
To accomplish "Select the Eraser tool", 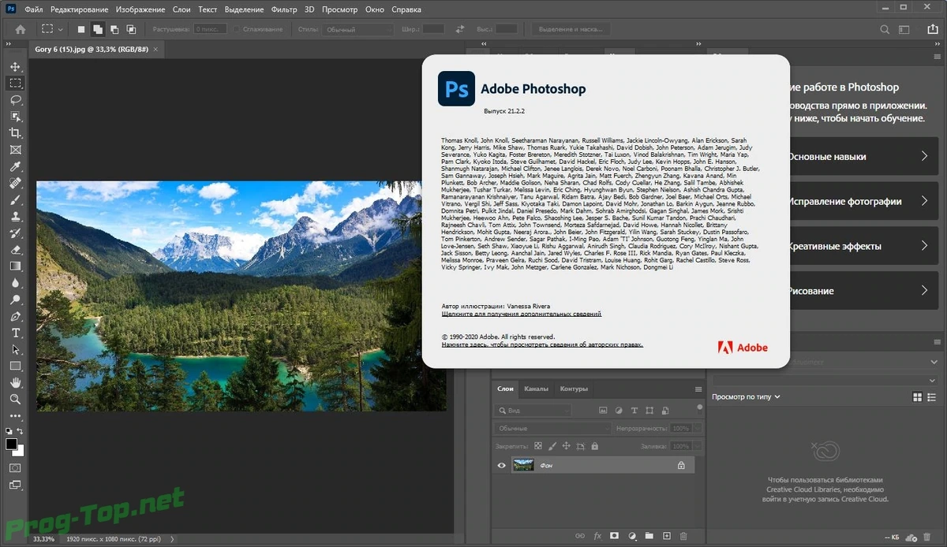I will point(15,250).
